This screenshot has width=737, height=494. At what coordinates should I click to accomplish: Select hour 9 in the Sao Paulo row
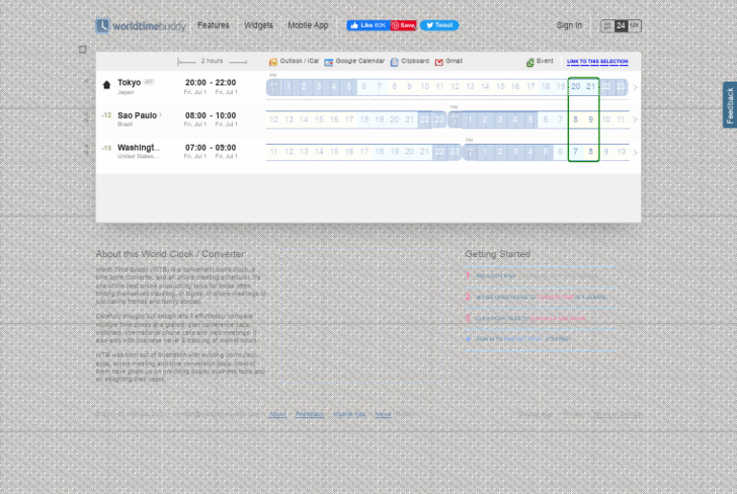coord(590,119)
